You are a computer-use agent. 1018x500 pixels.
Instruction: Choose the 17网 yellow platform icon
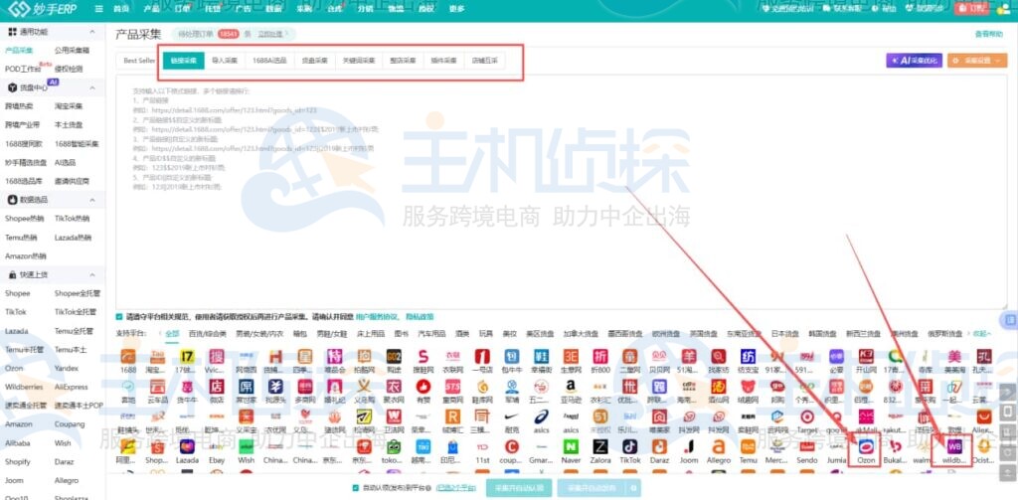coord(187,357)
